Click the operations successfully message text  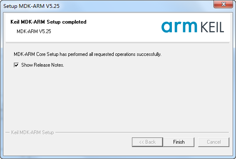pyautogui.click(x=87, y=54)
